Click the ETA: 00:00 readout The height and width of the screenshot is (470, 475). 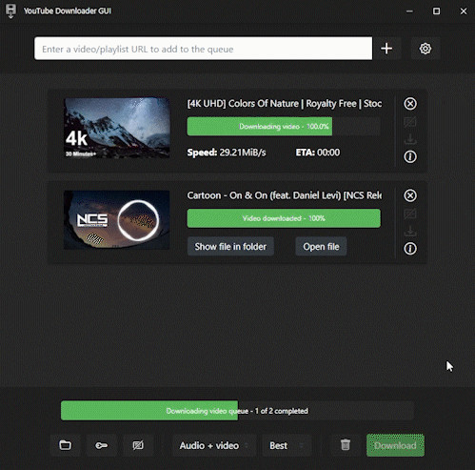318,153
